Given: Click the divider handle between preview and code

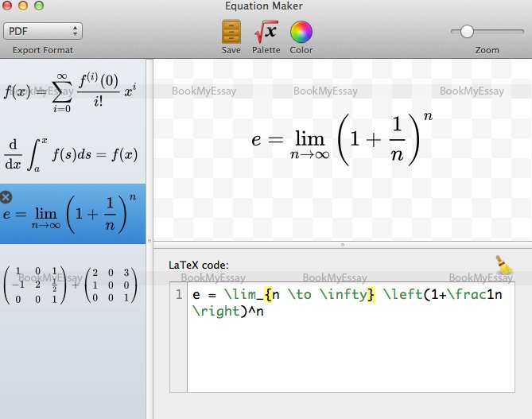Looking at the screenshot, I should coord(342,244).
